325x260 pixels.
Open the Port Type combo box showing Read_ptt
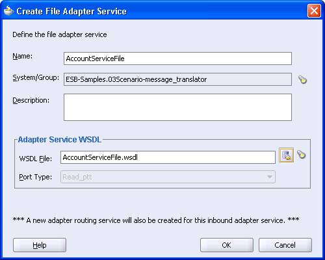click(x=168, y=177)
